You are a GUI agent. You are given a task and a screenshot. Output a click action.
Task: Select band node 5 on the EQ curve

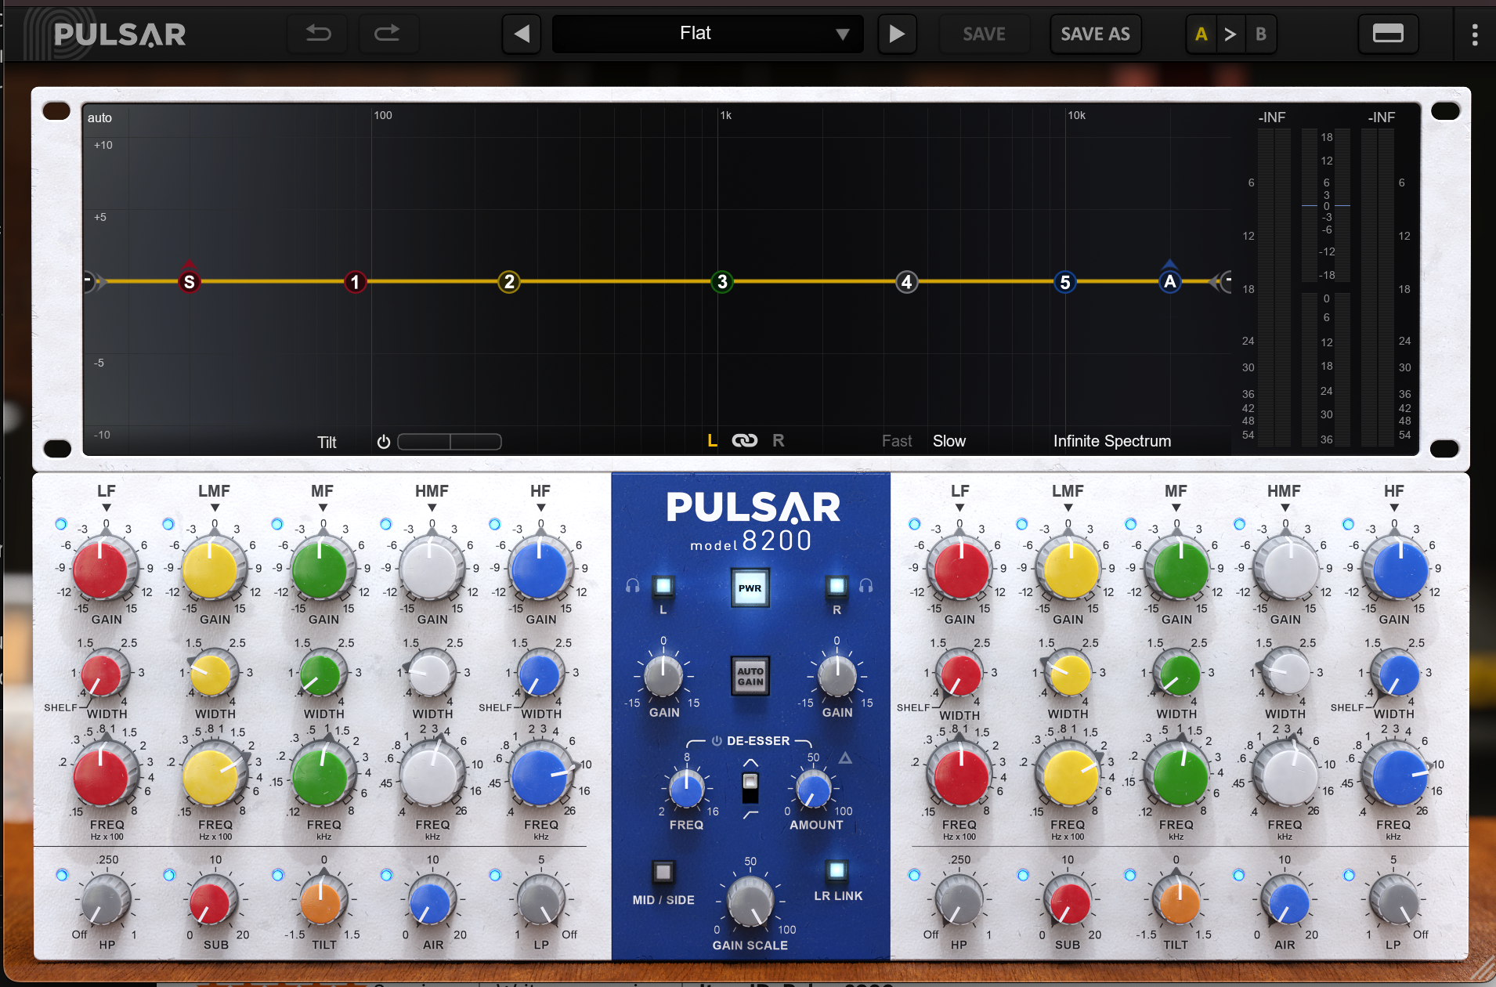tap(1065, 282)
